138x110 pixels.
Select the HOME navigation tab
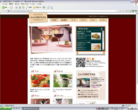click(x=54, y=20)
